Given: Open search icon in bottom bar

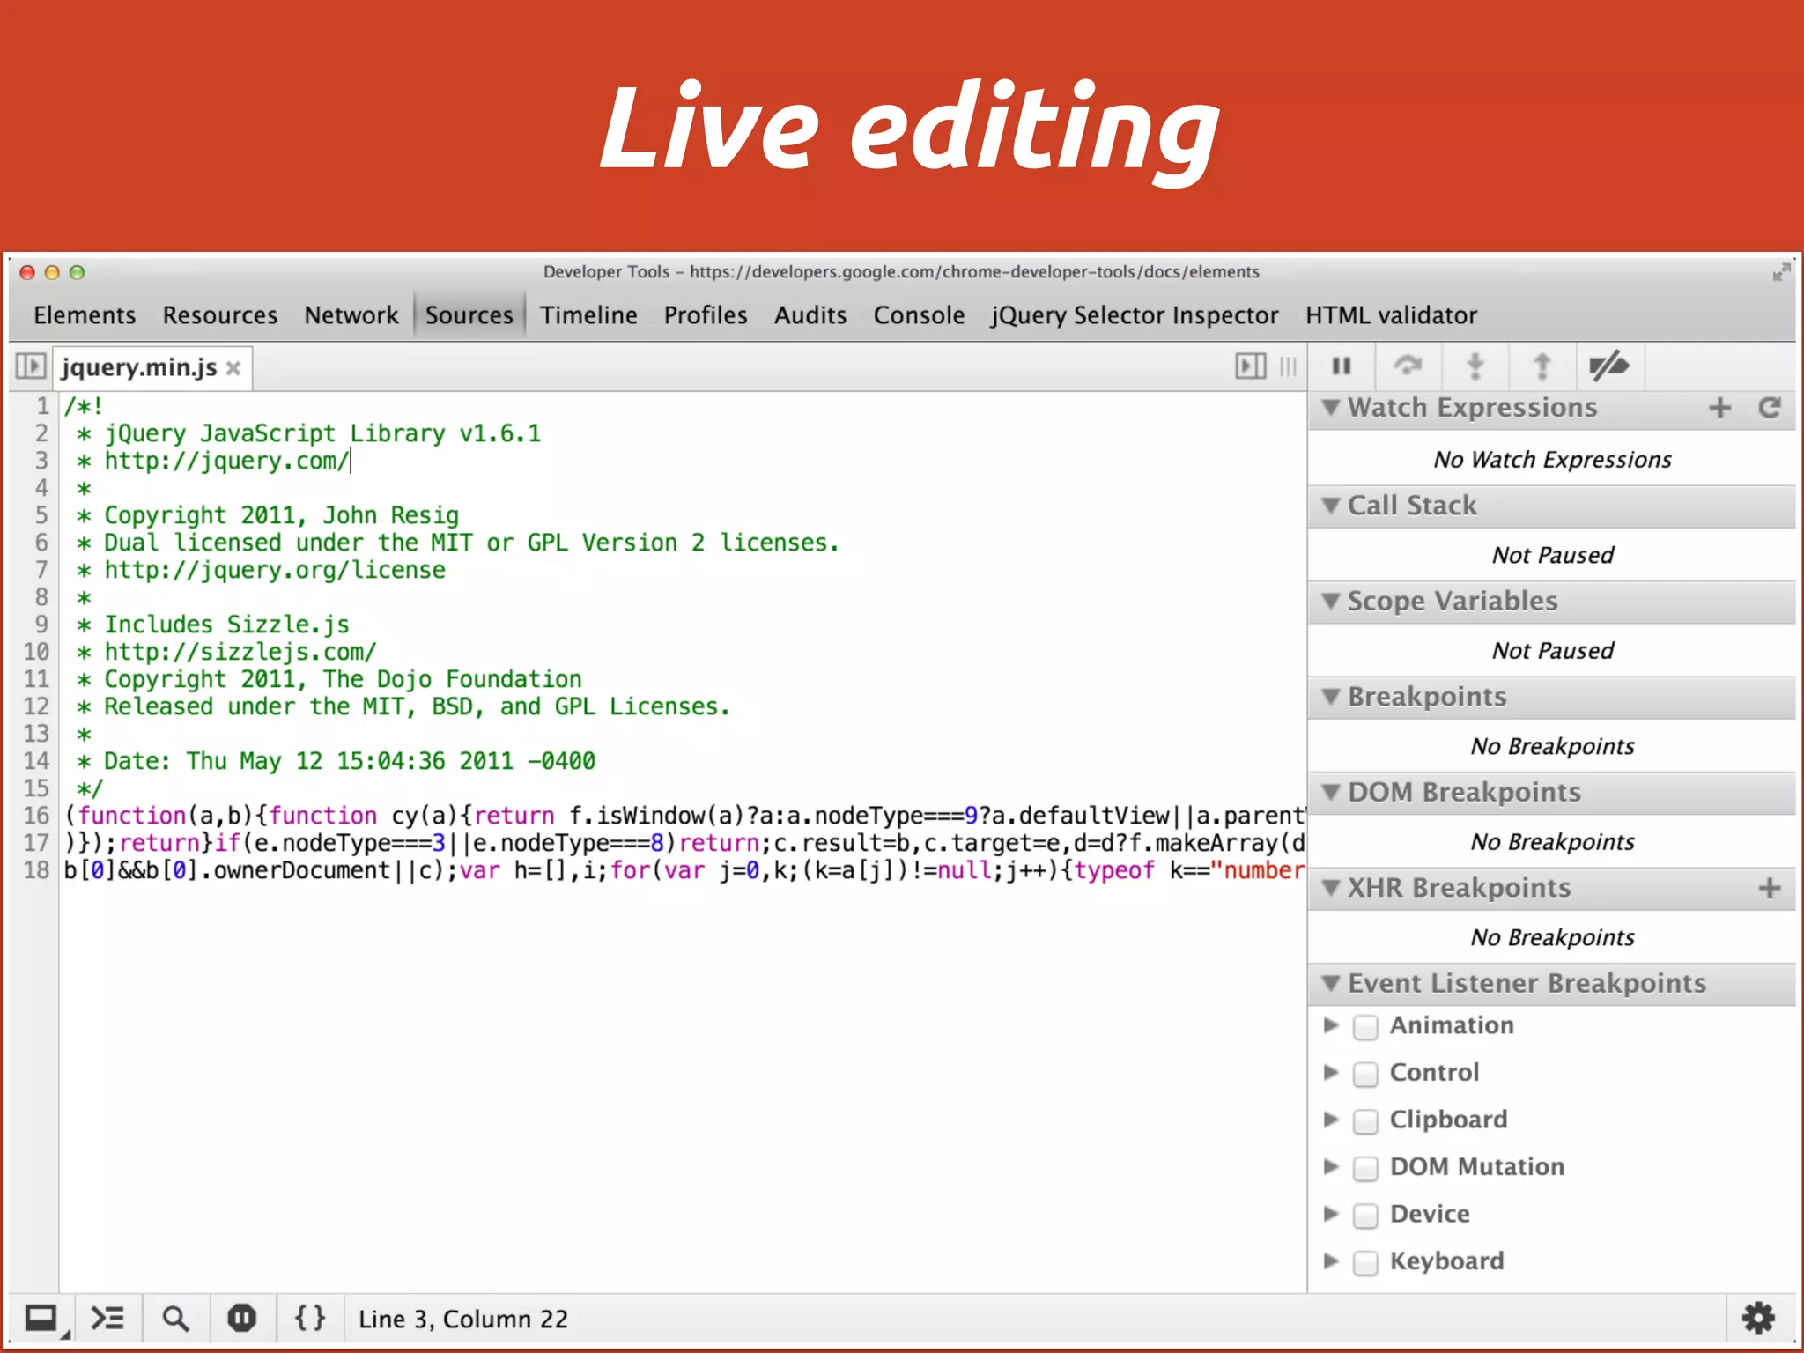Looking at the screenshot, I should (175, 1319).
